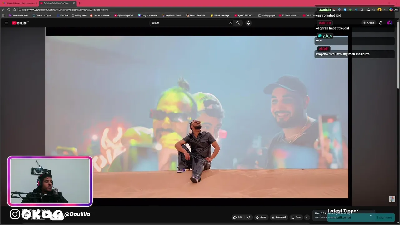The image size is (400, 225).
Task: Open browser settings ellipsis menu
Action: 385,10
